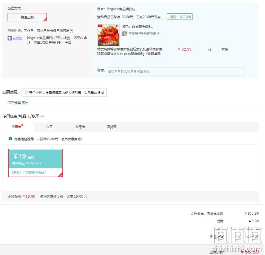Open the product title link 精武鸭脖鸭货零食大礼包
The width and height of the screenshot is (265, 255).
click(130, 52)
